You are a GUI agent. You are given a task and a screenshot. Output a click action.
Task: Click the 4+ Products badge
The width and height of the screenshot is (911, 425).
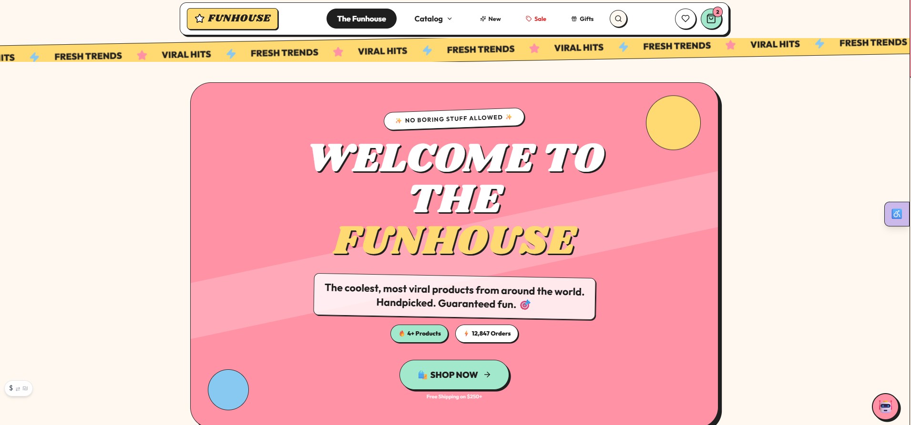coord(420,334)
